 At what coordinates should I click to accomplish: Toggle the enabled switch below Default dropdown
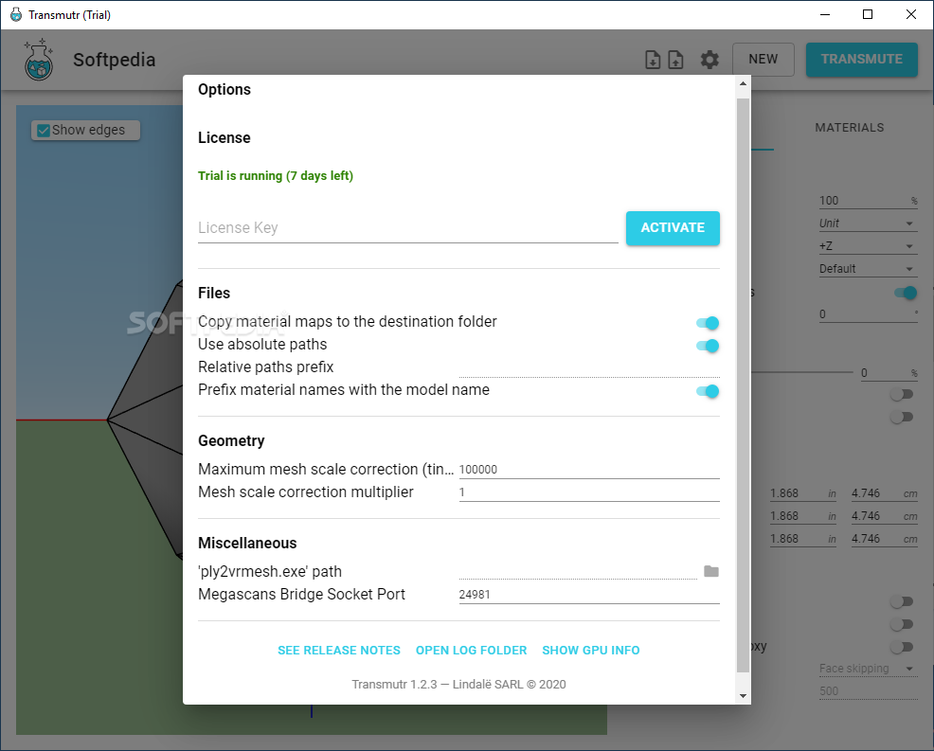coord(906,293)
